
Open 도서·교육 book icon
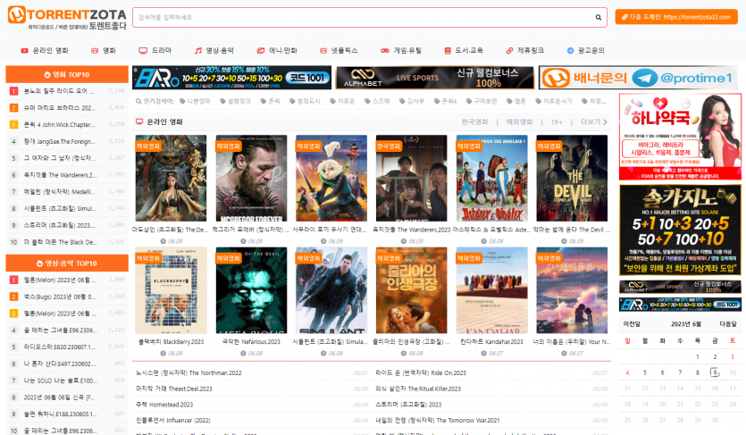coord(448,50)
